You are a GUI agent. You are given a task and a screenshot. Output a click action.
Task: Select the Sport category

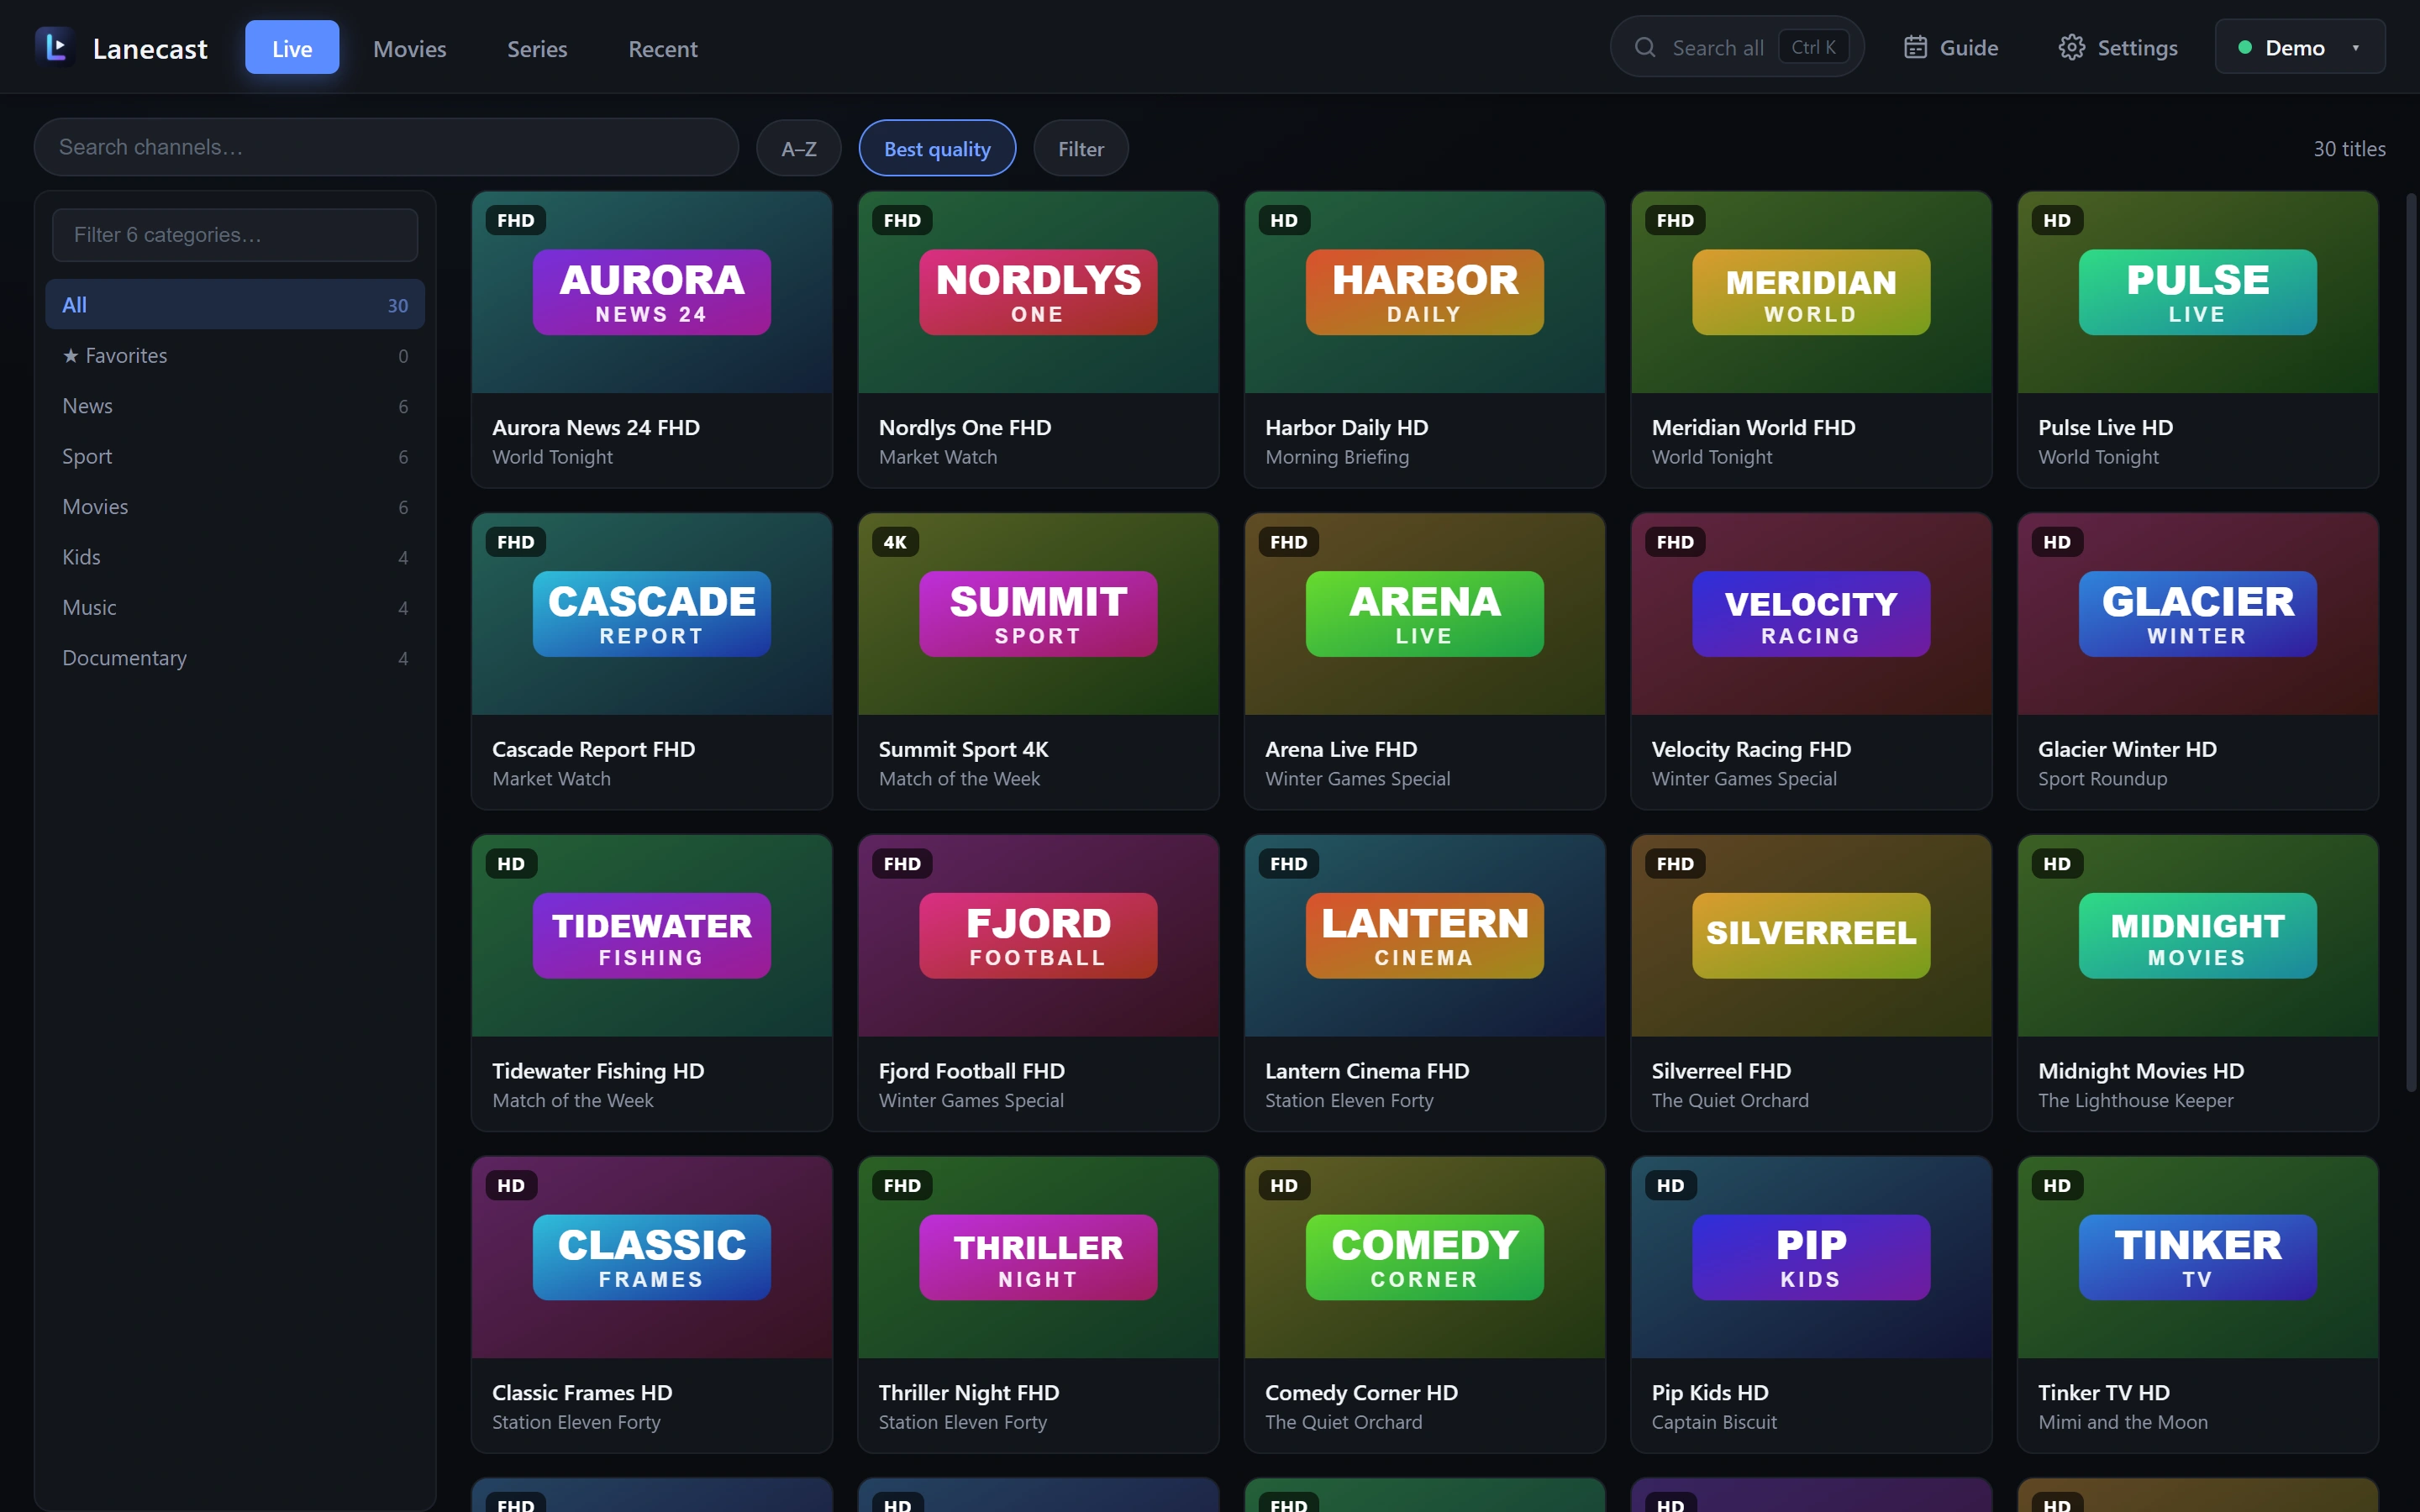click(235, 456)
